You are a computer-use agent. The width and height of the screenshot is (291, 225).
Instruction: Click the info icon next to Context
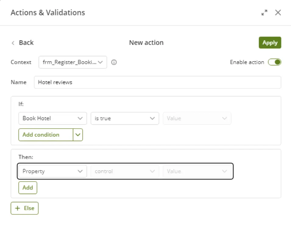point(114,62)
